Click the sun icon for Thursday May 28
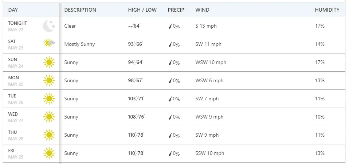The height and width of the screenshot is (164, 349). pyautogui.click(x=49, y=135)
